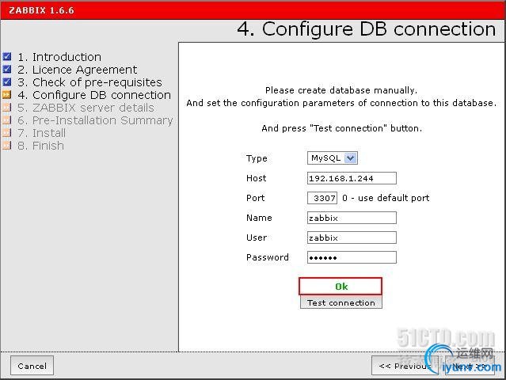Click into the Port field with 3307
Viewport: 506px width, 380px height.
322,198
